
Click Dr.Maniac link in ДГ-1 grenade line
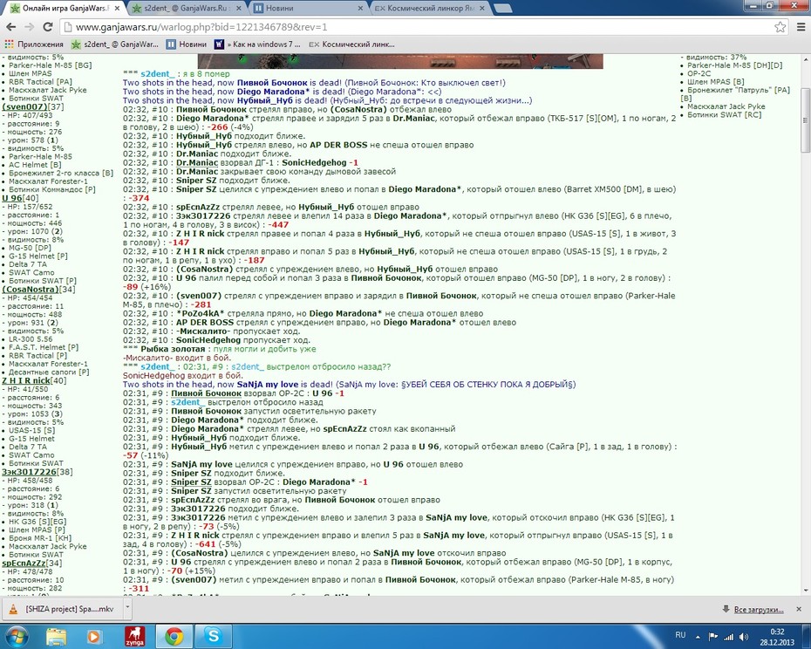[197, 162]
